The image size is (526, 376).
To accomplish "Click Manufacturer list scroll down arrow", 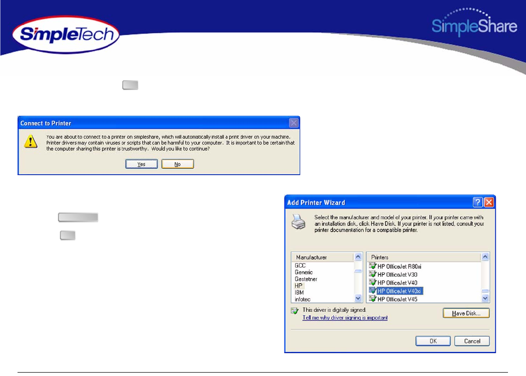I will (x=358, y=298).
